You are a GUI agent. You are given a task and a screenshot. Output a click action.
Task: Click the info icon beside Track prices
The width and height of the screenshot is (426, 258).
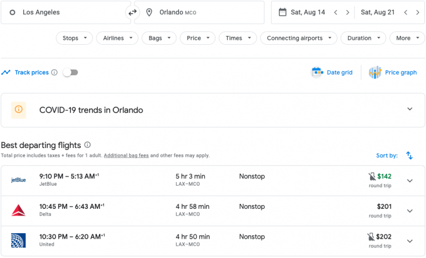[54, 72]
